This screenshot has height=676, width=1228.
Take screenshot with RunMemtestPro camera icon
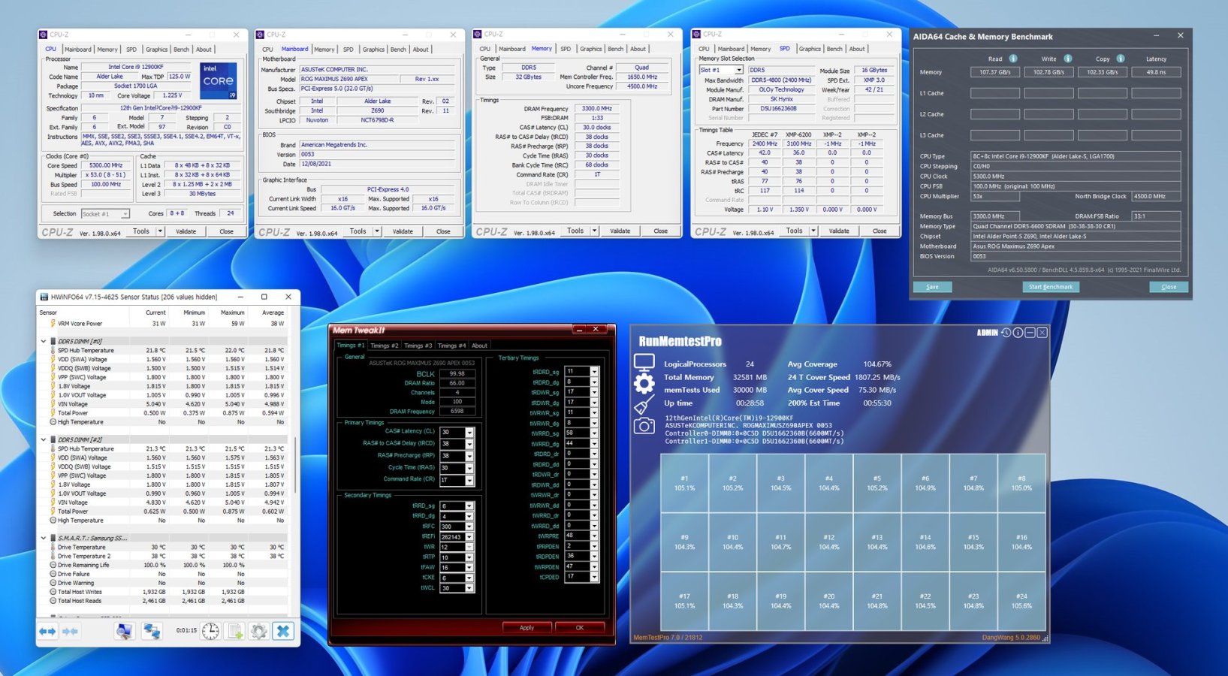pyautogui.click(x=644, y=427)
